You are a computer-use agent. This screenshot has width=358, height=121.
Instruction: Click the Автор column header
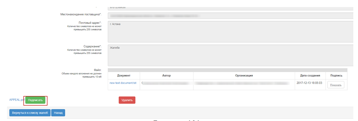pyautogui.click(x=167, y=75)
